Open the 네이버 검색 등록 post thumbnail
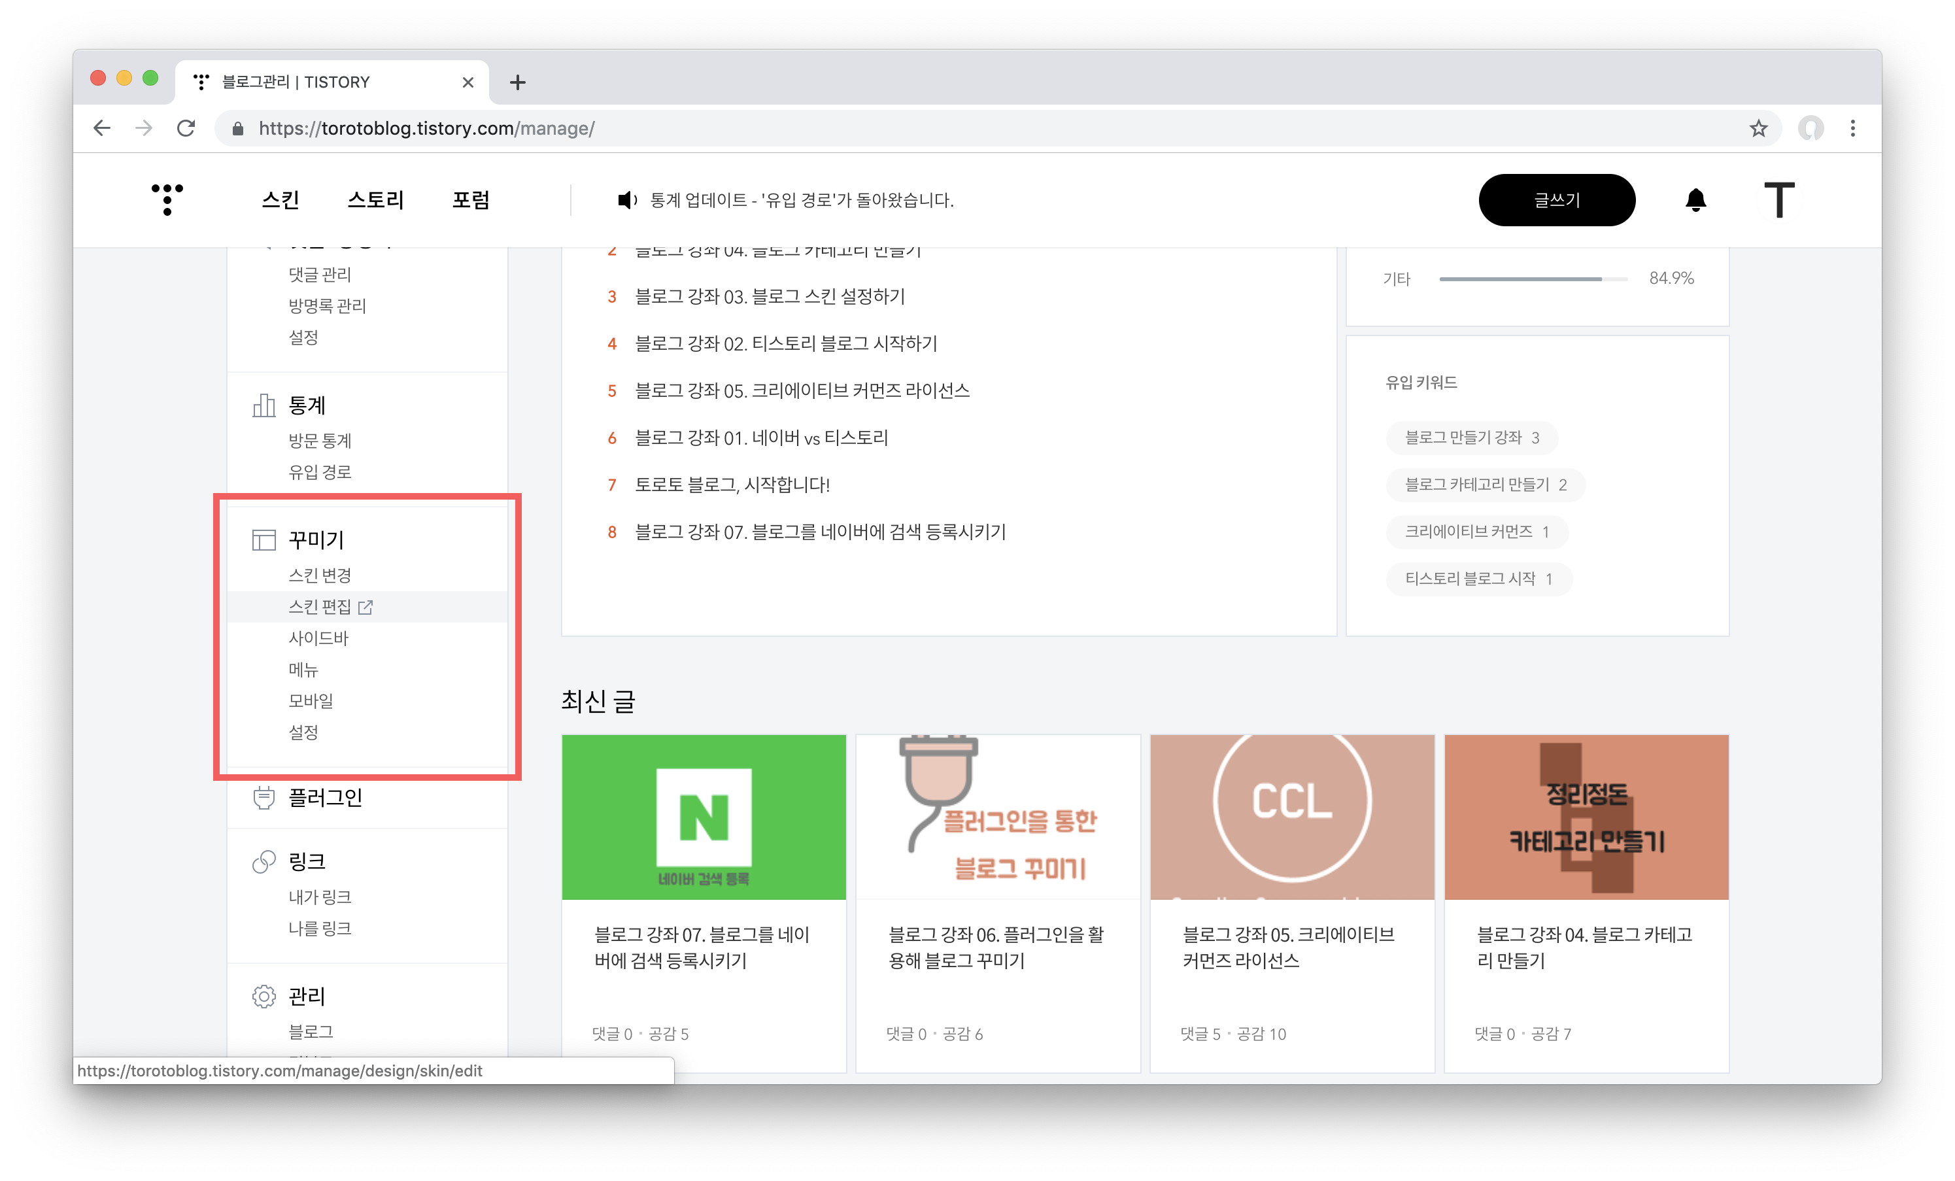 point(703,817)
